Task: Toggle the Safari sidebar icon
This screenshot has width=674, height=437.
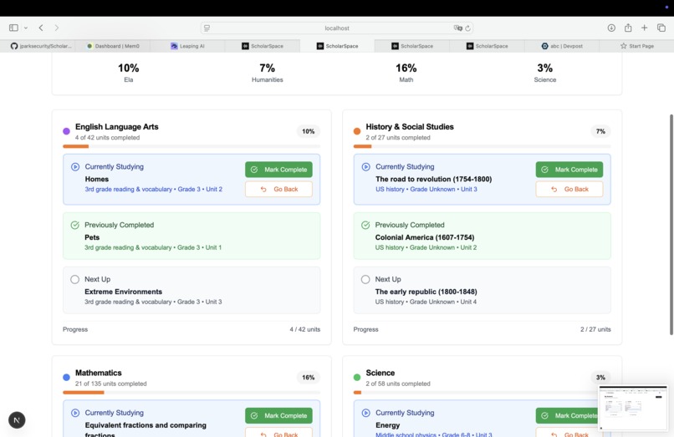Action: tap(13, 28)
